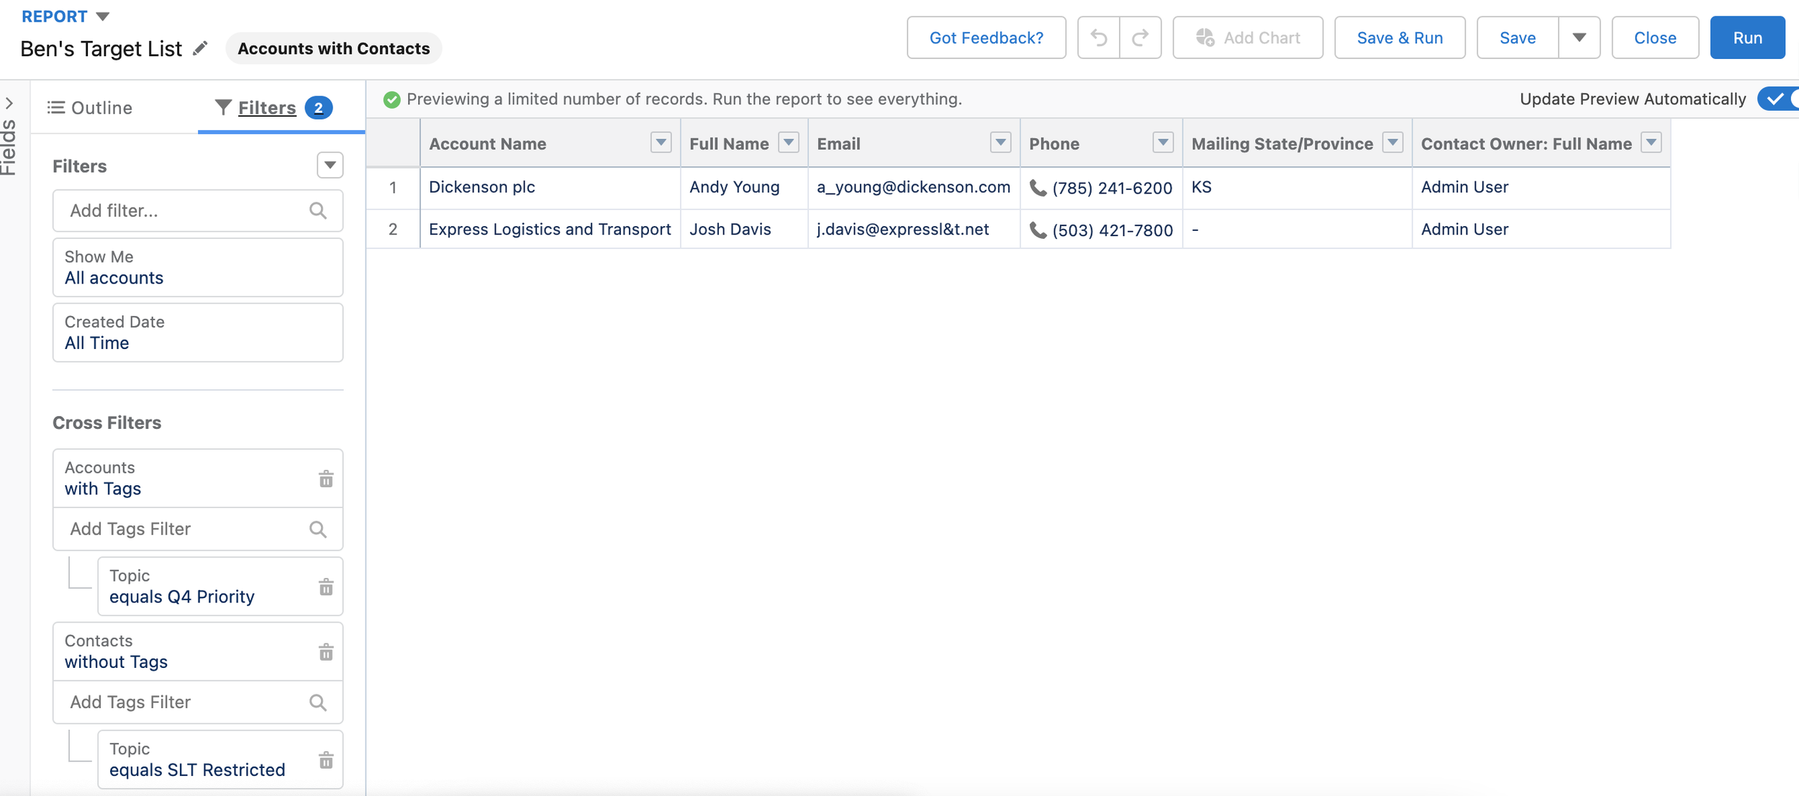Viewport: 1799px width, 796px height.
Task: Expand the Fields panel chevron
Action: click(x=9, y=104)
